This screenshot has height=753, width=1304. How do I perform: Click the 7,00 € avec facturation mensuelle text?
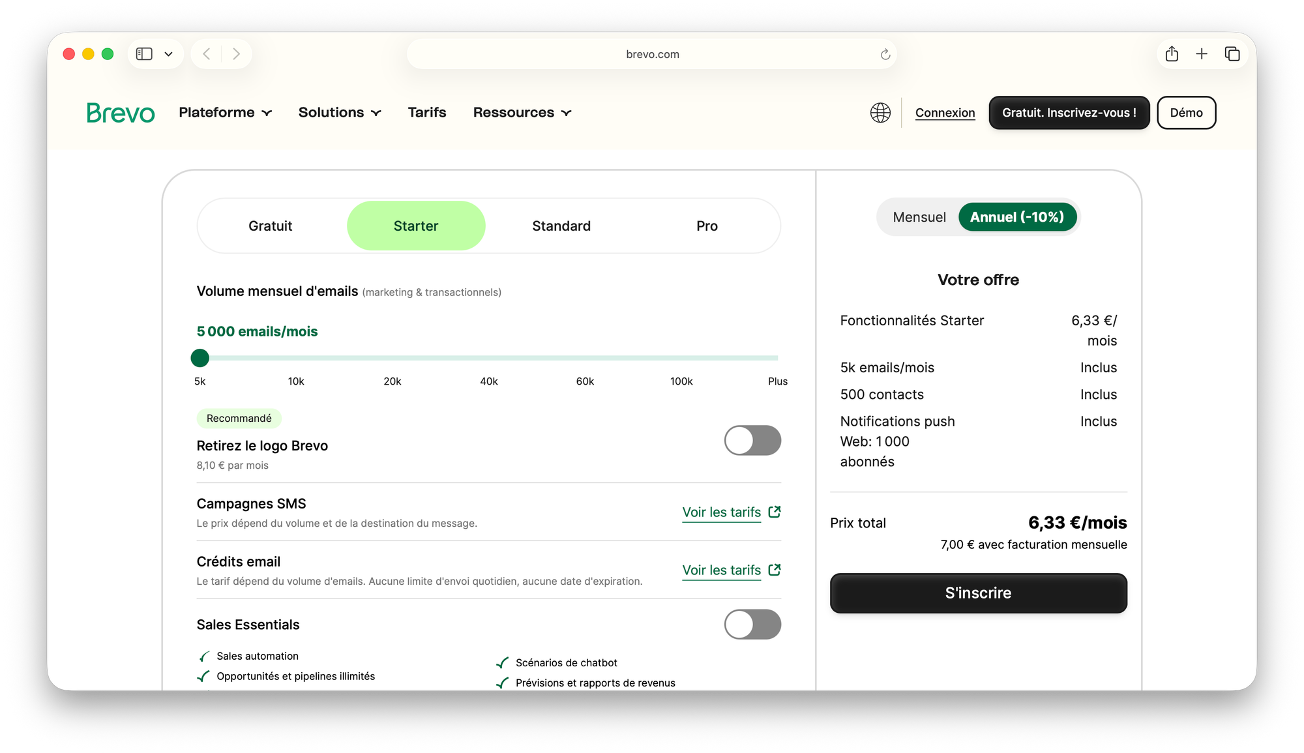pyautogui.click(x=1033, y=544)
